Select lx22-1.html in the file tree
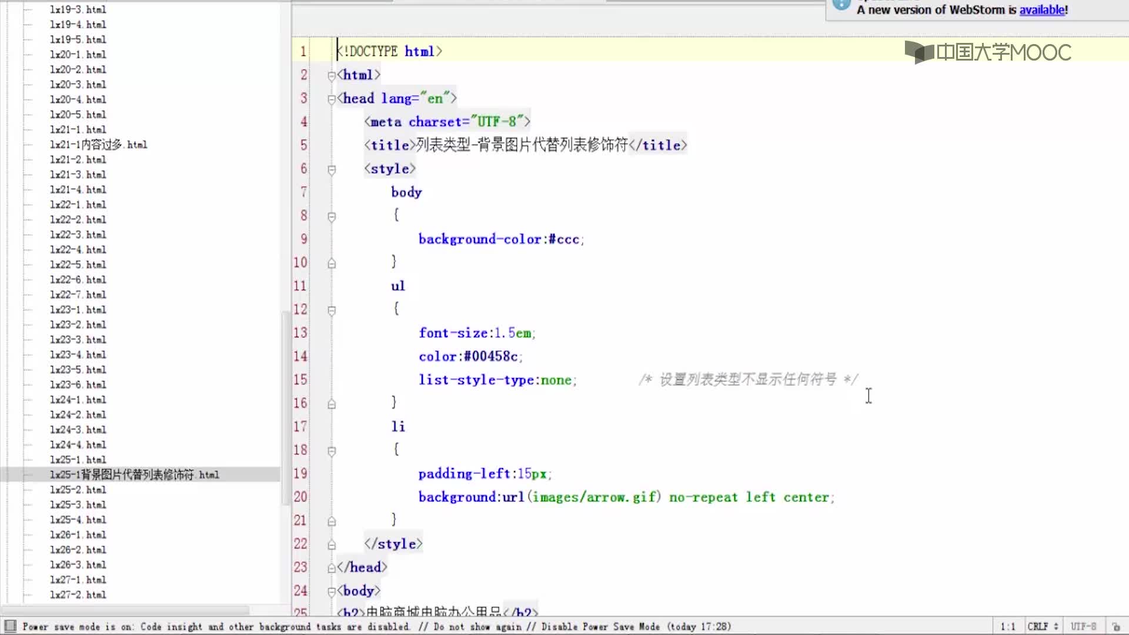 (x=78, y=205)
